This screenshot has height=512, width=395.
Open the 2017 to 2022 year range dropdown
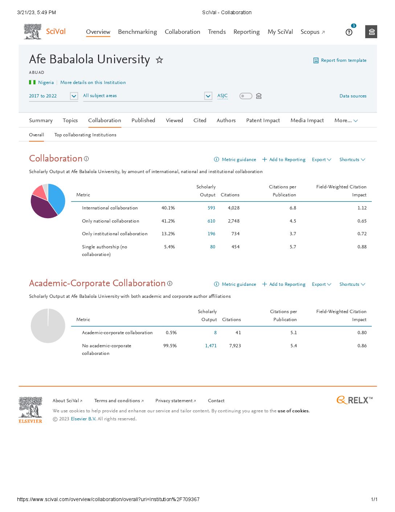[x=74, y=96]
